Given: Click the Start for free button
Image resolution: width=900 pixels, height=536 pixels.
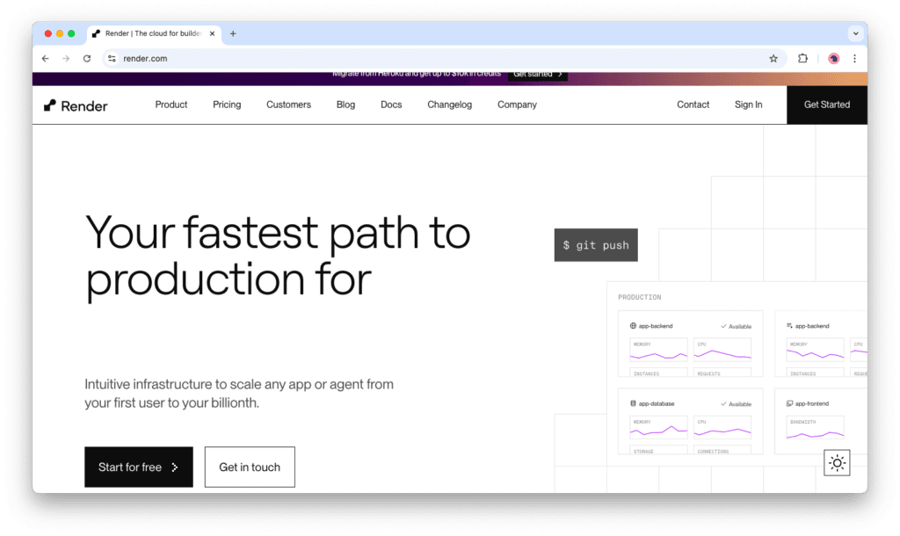Looking at the screenshot, I should point(139,467).
